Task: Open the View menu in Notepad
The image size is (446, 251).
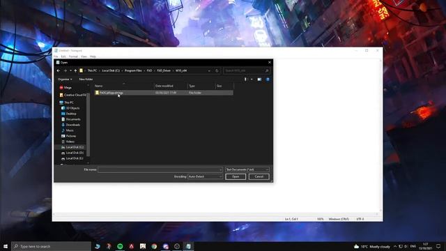Action: pos(84,56)
